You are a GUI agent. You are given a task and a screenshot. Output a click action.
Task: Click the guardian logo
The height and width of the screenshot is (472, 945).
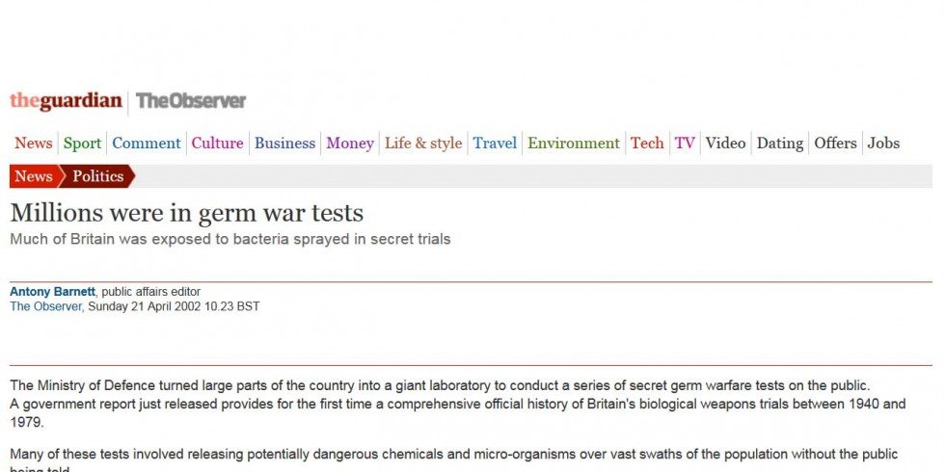(66, 101)
